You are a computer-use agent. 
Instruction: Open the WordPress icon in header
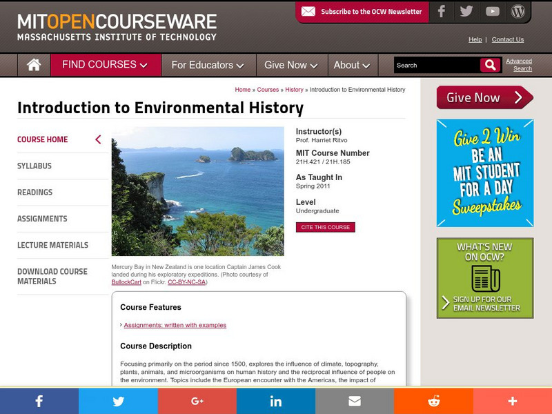coord(517,12)
